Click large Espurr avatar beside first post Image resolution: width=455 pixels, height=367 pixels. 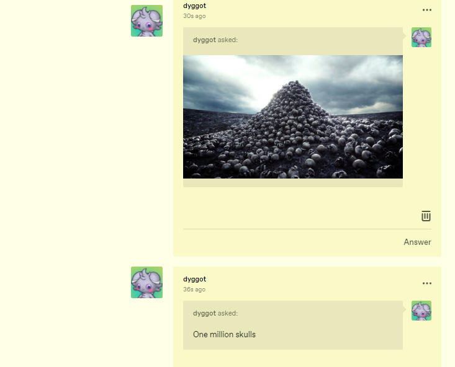147,21
